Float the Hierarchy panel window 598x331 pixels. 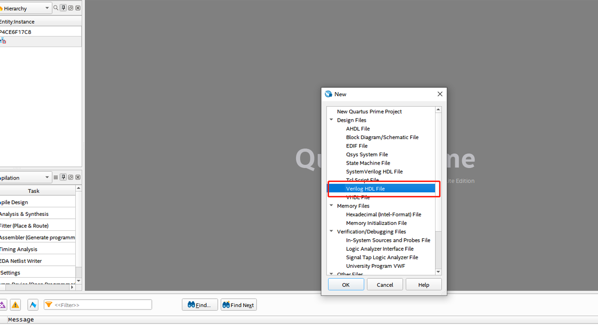71,8
